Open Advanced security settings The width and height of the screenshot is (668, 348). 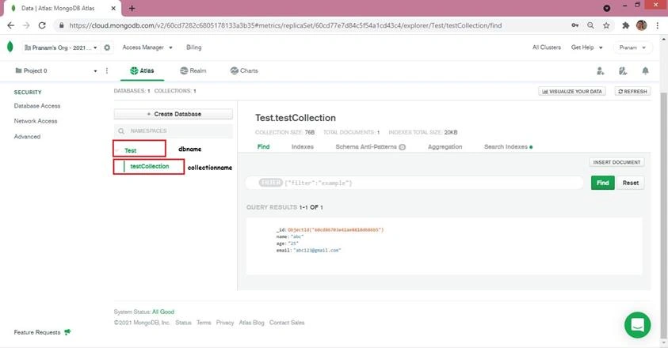[x=27, y=137]
